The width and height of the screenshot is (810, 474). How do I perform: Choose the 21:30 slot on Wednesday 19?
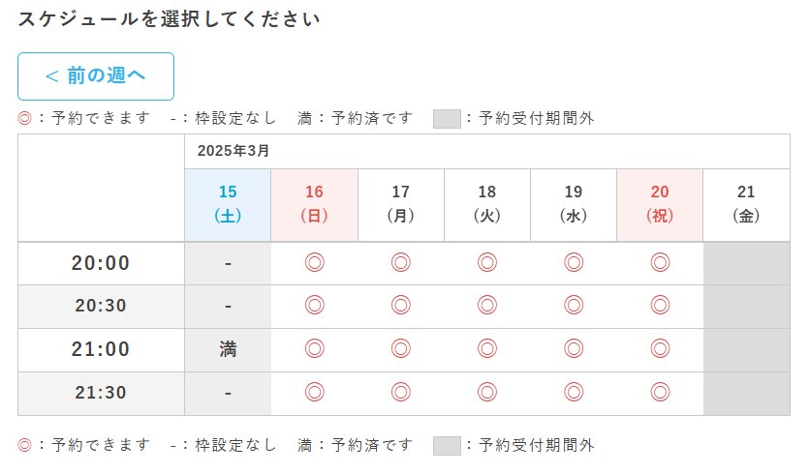574,393
